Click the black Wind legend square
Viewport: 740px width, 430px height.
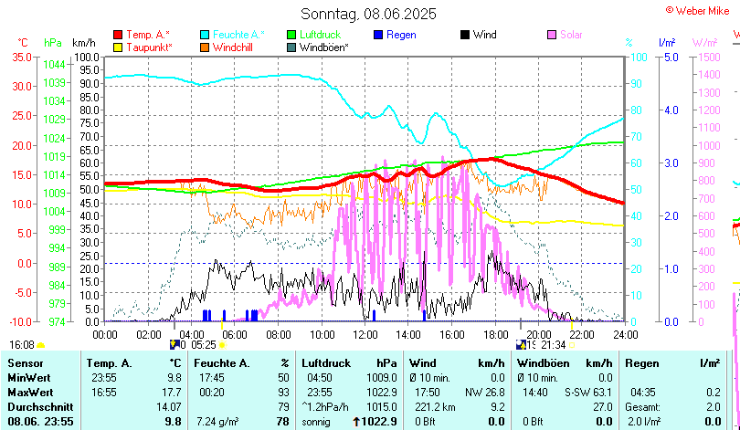click(465, 35)
